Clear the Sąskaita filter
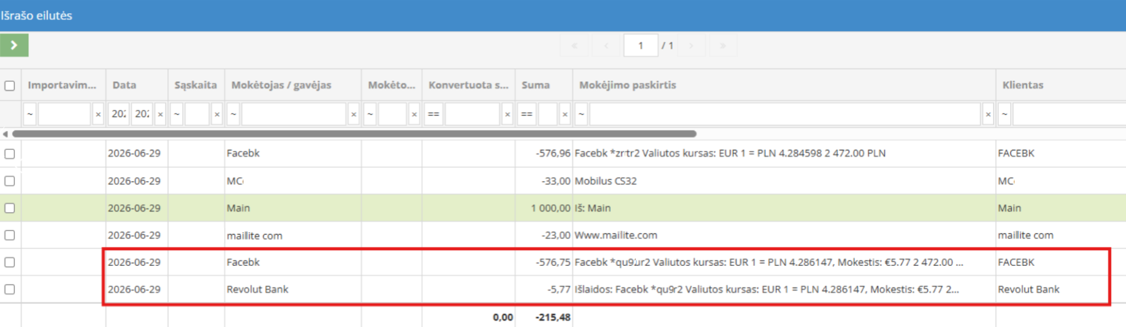Viewport: 1126px width, 327px height. (217, 114)
